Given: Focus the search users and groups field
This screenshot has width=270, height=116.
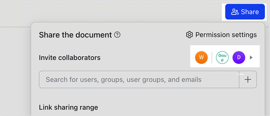Looking at the screenshot, I should 139,80.
